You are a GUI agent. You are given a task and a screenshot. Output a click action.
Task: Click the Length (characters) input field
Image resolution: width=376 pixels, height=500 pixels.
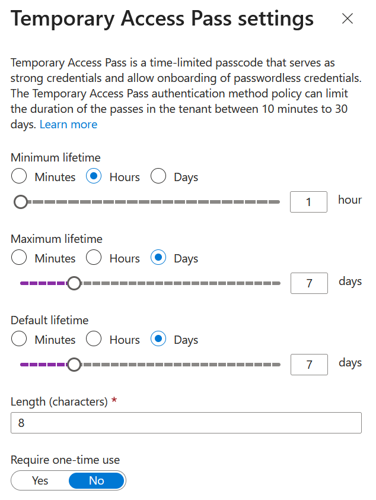point(186,423)
